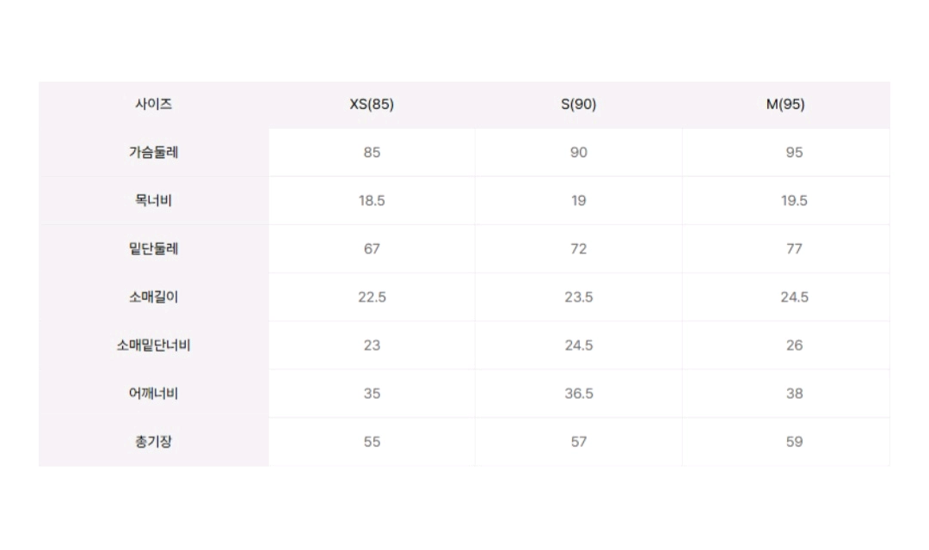Select the M(95) column header
Screen dimensions: 929x550
785,105
